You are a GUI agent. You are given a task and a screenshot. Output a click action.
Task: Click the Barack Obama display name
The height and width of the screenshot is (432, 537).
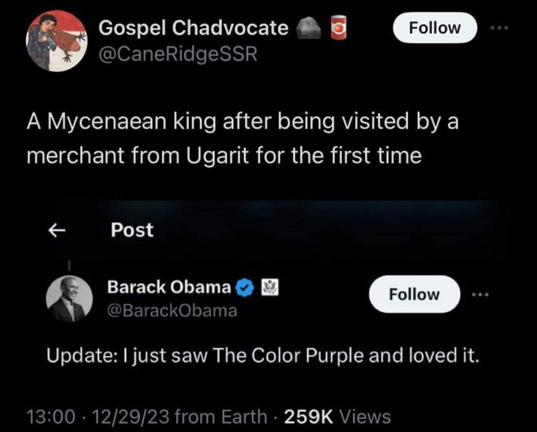169,287
